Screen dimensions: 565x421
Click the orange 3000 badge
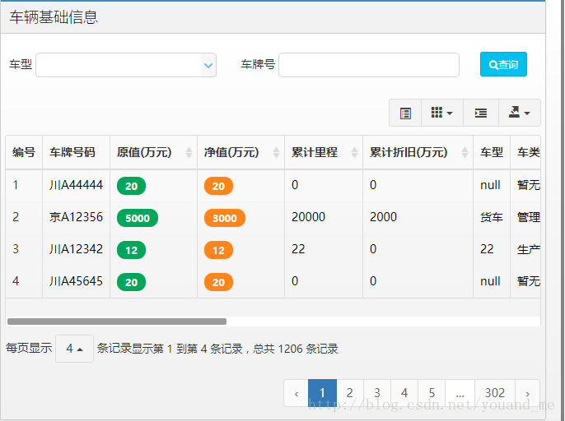click(x=225, y=218)
